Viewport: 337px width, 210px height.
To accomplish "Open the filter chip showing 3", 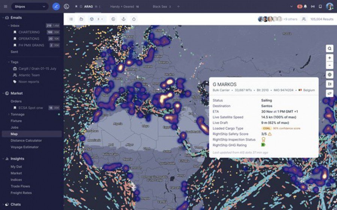I will coord(95,19).
